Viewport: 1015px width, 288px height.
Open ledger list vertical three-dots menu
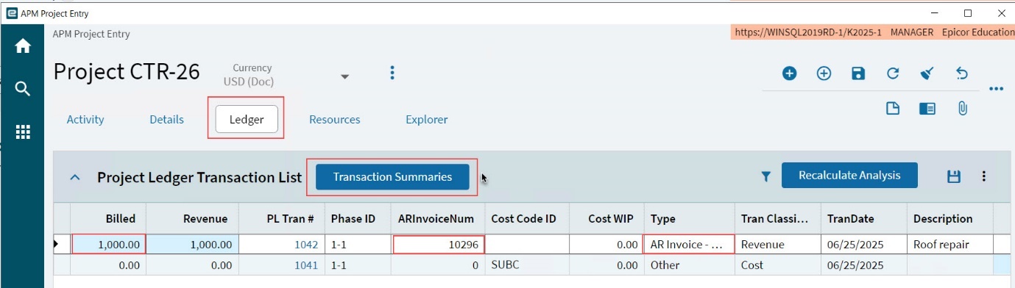click(984, 176)
